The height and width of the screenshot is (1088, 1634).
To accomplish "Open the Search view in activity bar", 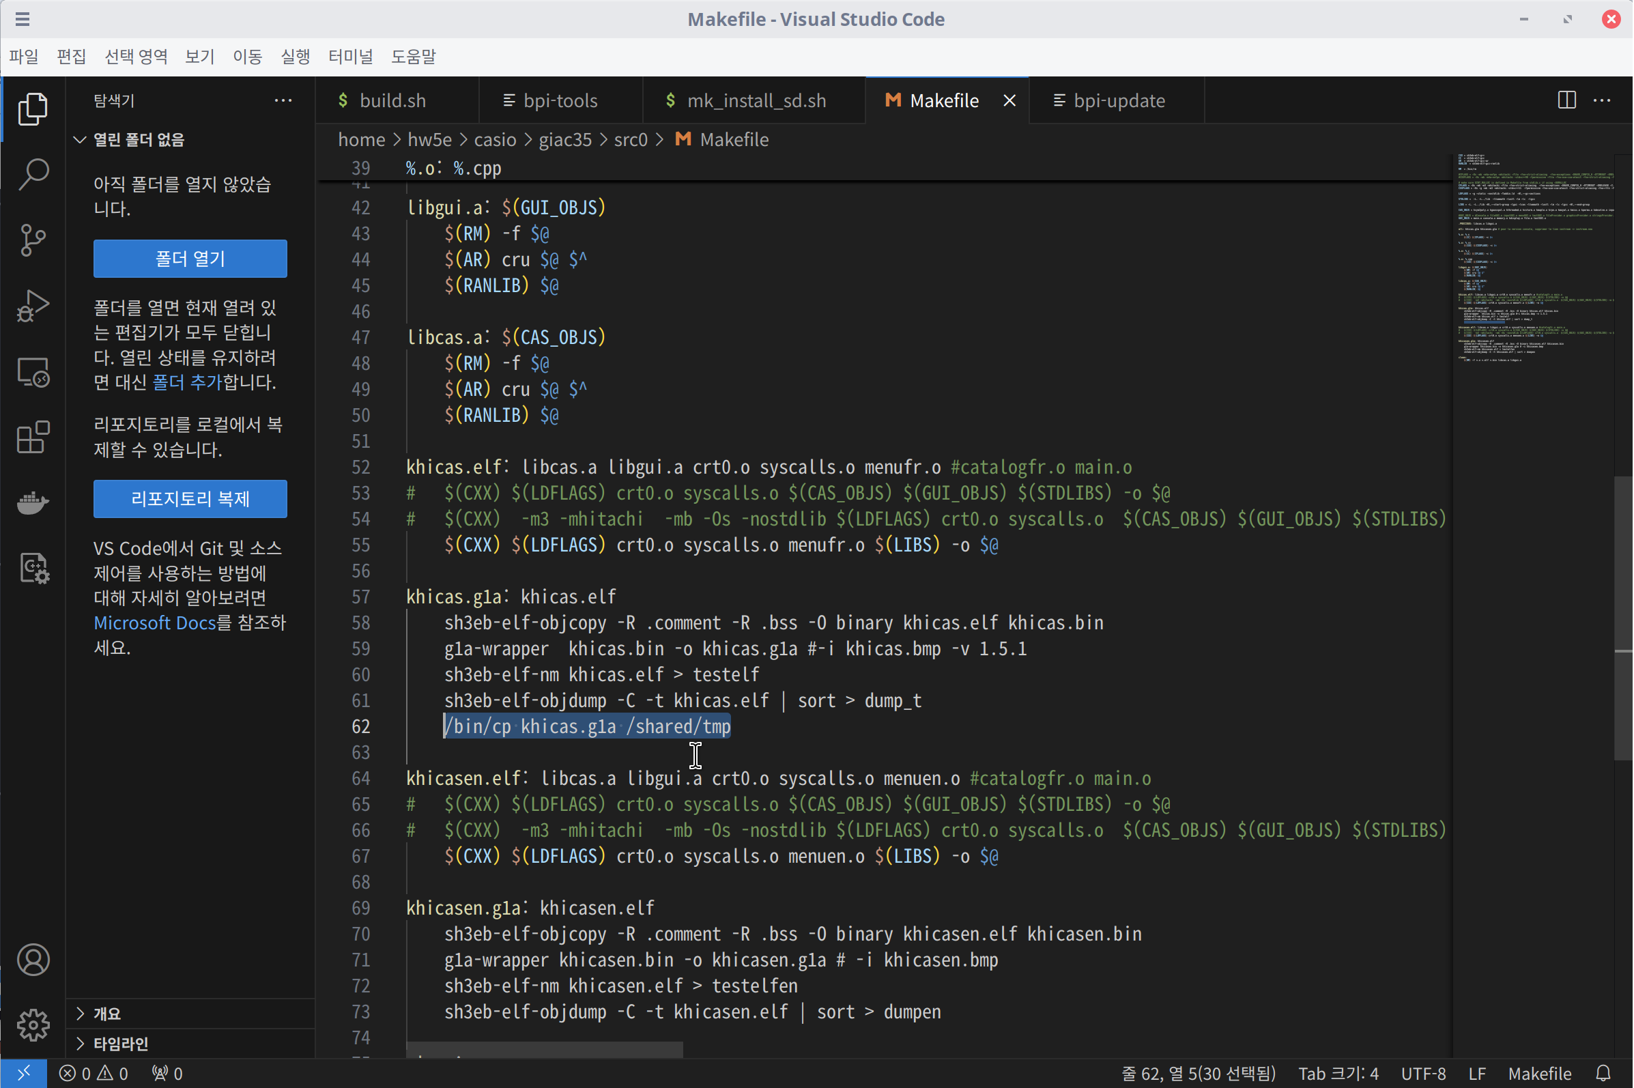I will (x=33, y=174).
